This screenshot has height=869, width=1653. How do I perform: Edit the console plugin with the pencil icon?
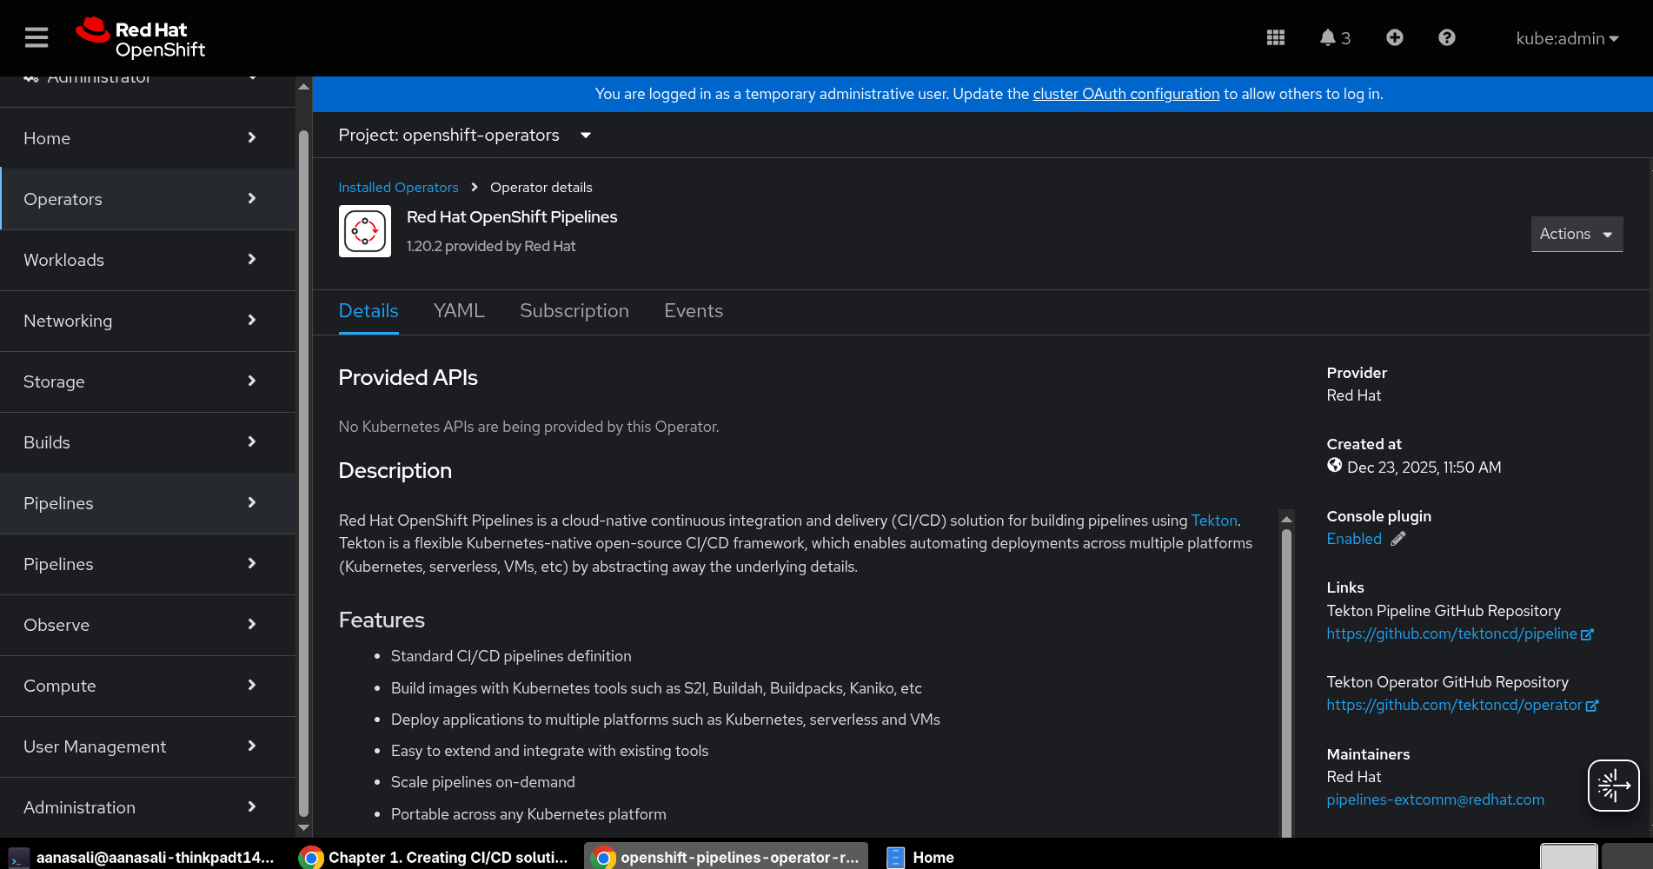coord(1398,539)
